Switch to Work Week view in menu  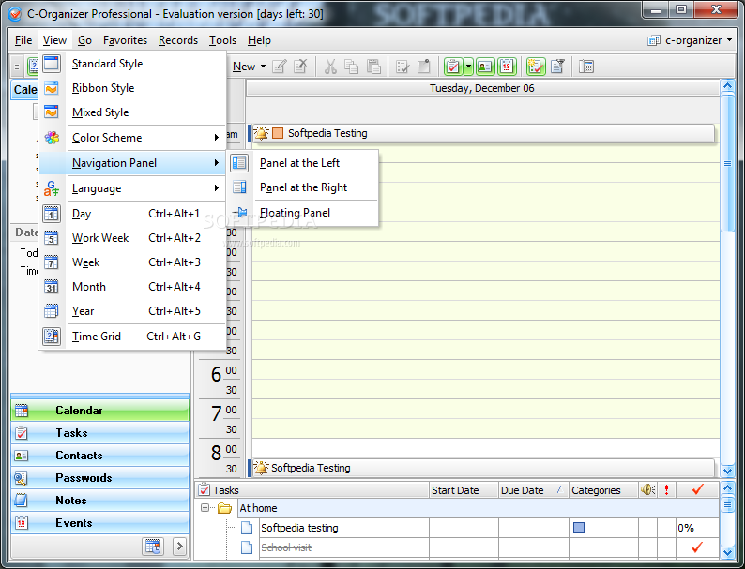coord(132,238)
